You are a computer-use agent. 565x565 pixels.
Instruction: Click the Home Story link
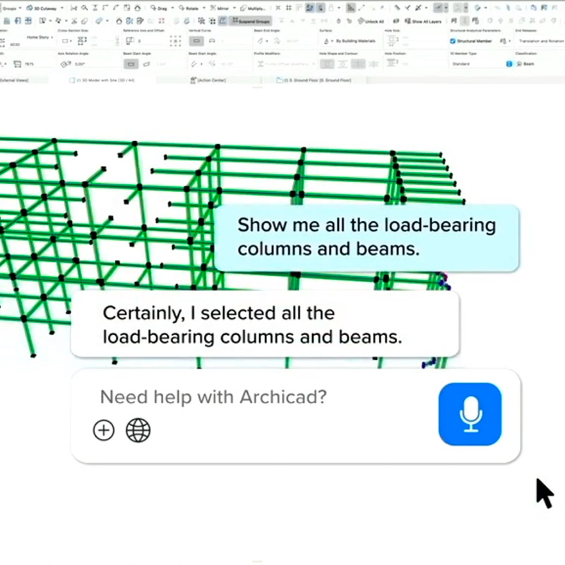pos(40,37)
